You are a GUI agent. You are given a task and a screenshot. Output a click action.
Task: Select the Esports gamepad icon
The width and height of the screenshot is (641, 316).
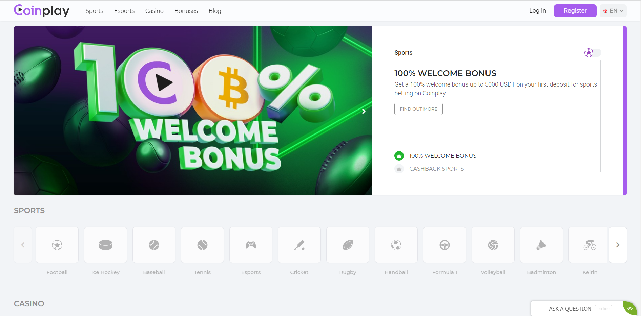click(251, 245)
